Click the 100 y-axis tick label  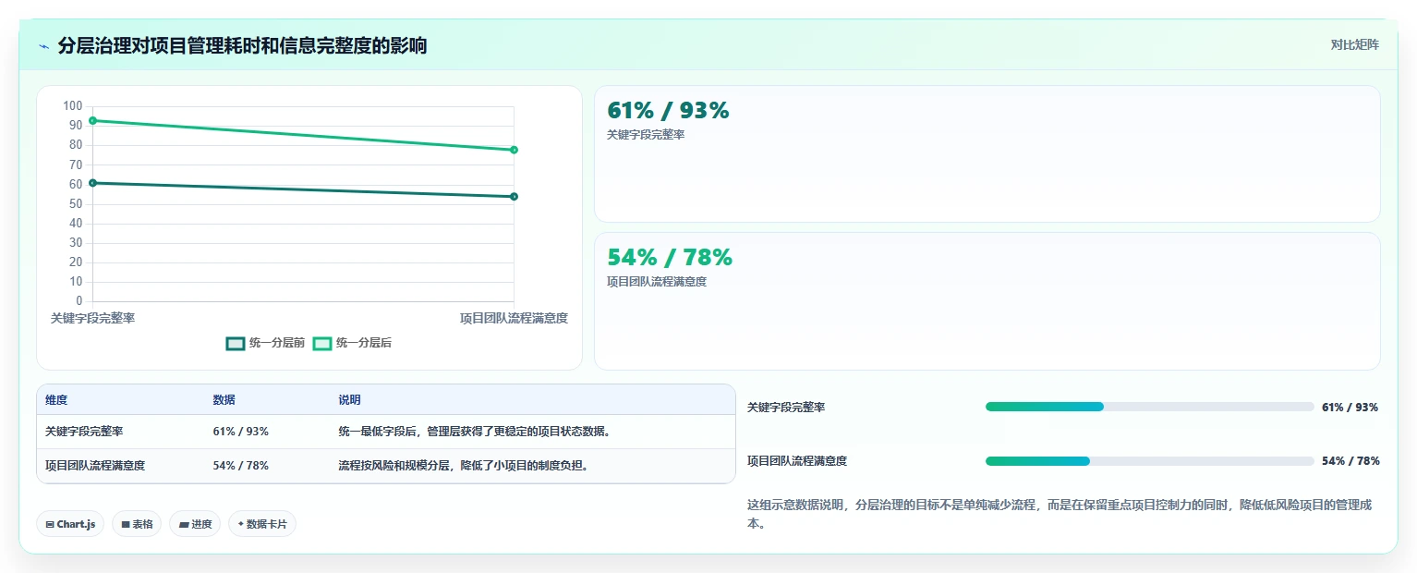tap(73, 106)
